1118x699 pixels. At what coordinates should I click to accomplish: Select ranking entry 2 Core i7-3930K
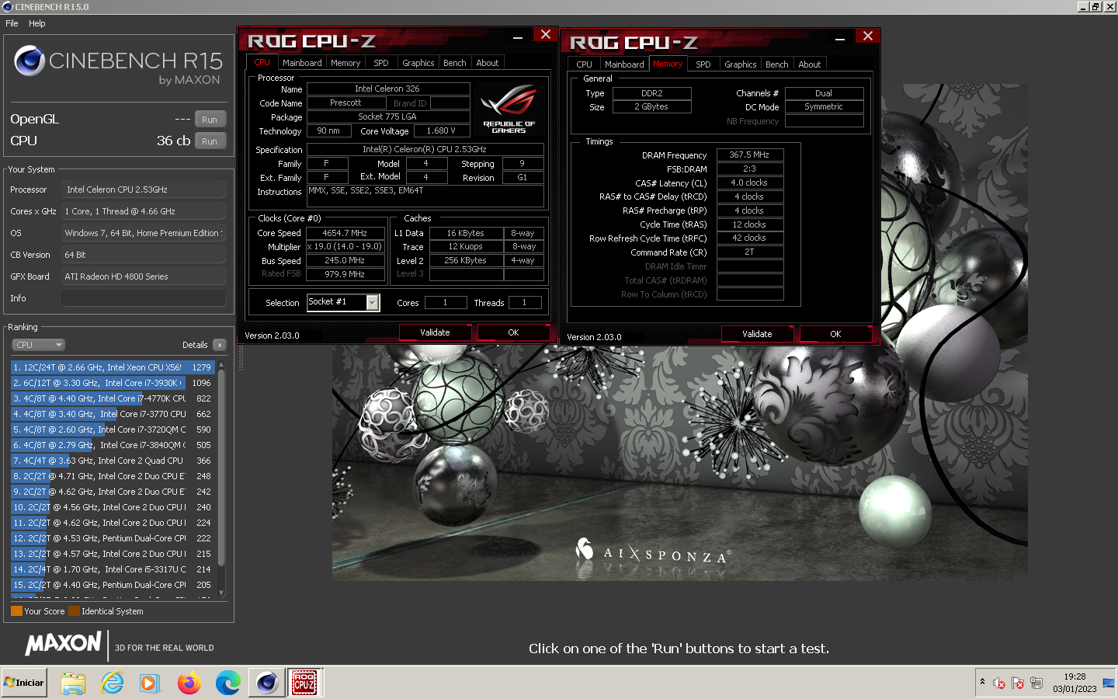click(x=113, y=383)
